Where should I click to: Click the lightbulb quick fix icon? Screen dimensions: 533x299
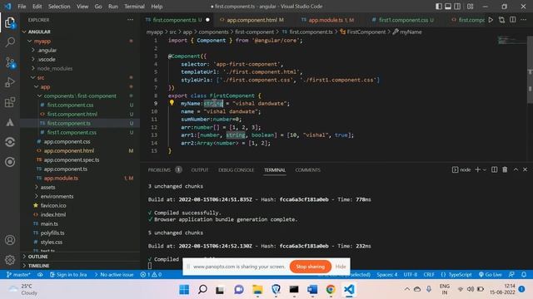[172, 102]
